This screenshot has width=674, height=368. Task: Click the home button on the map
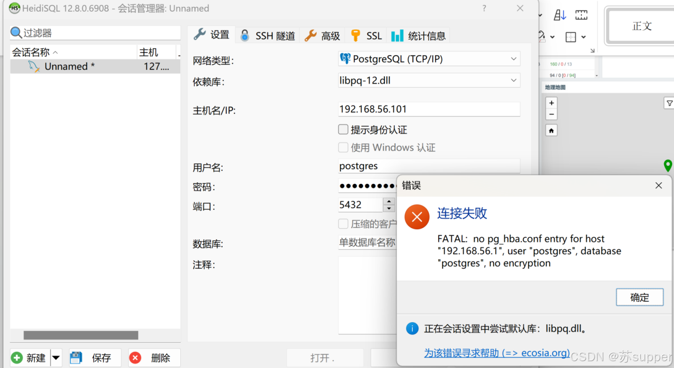pyautogui.click(x=551, y=131)
